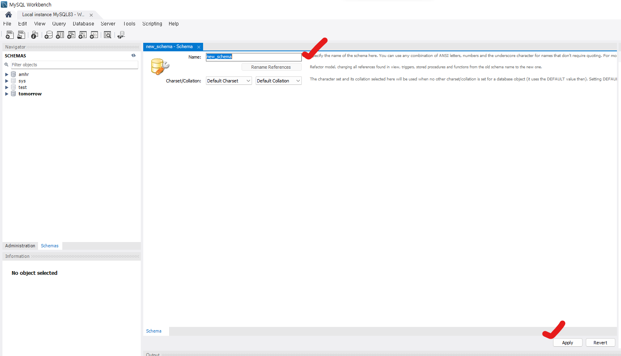Click the SCHEMAS heading text
This screenshot has width=621, height=356.
15,56
